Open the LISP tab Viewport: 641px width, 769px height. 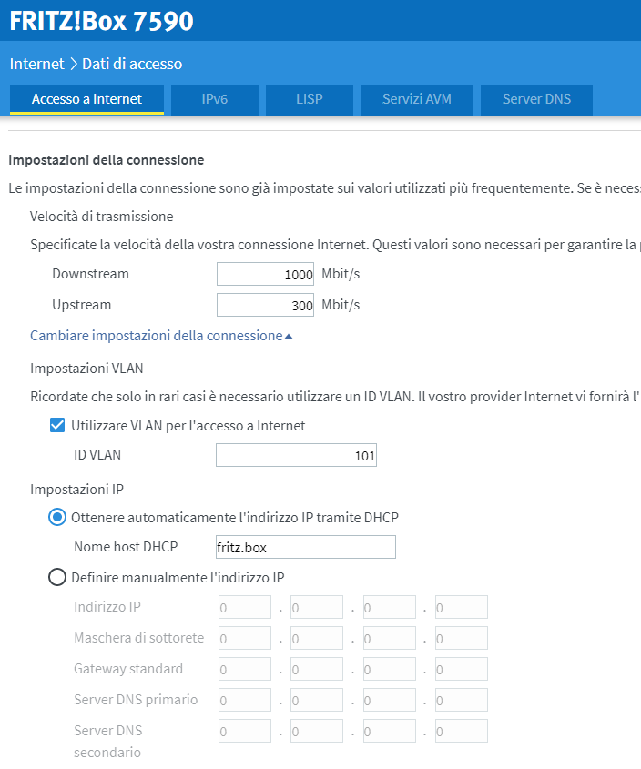309,99
